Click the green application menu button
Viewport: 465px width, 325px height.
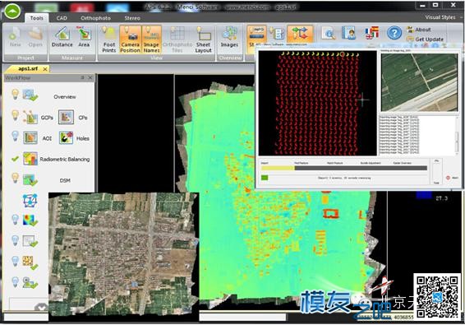12,12
